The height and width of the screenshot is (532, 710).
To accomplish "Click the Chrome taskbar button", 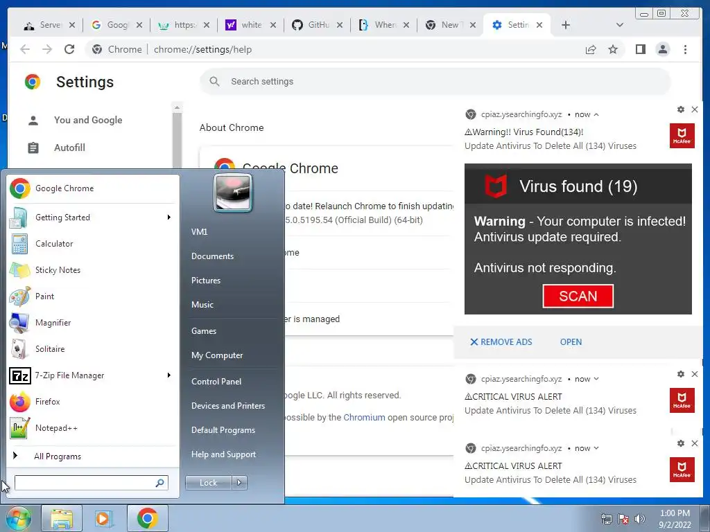I will click(147, 518).
